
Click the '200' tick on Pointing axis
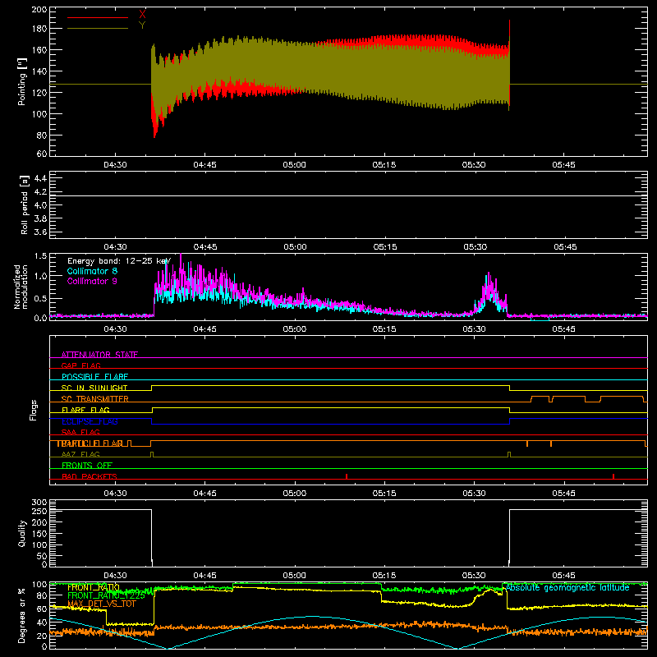[39, 9]
